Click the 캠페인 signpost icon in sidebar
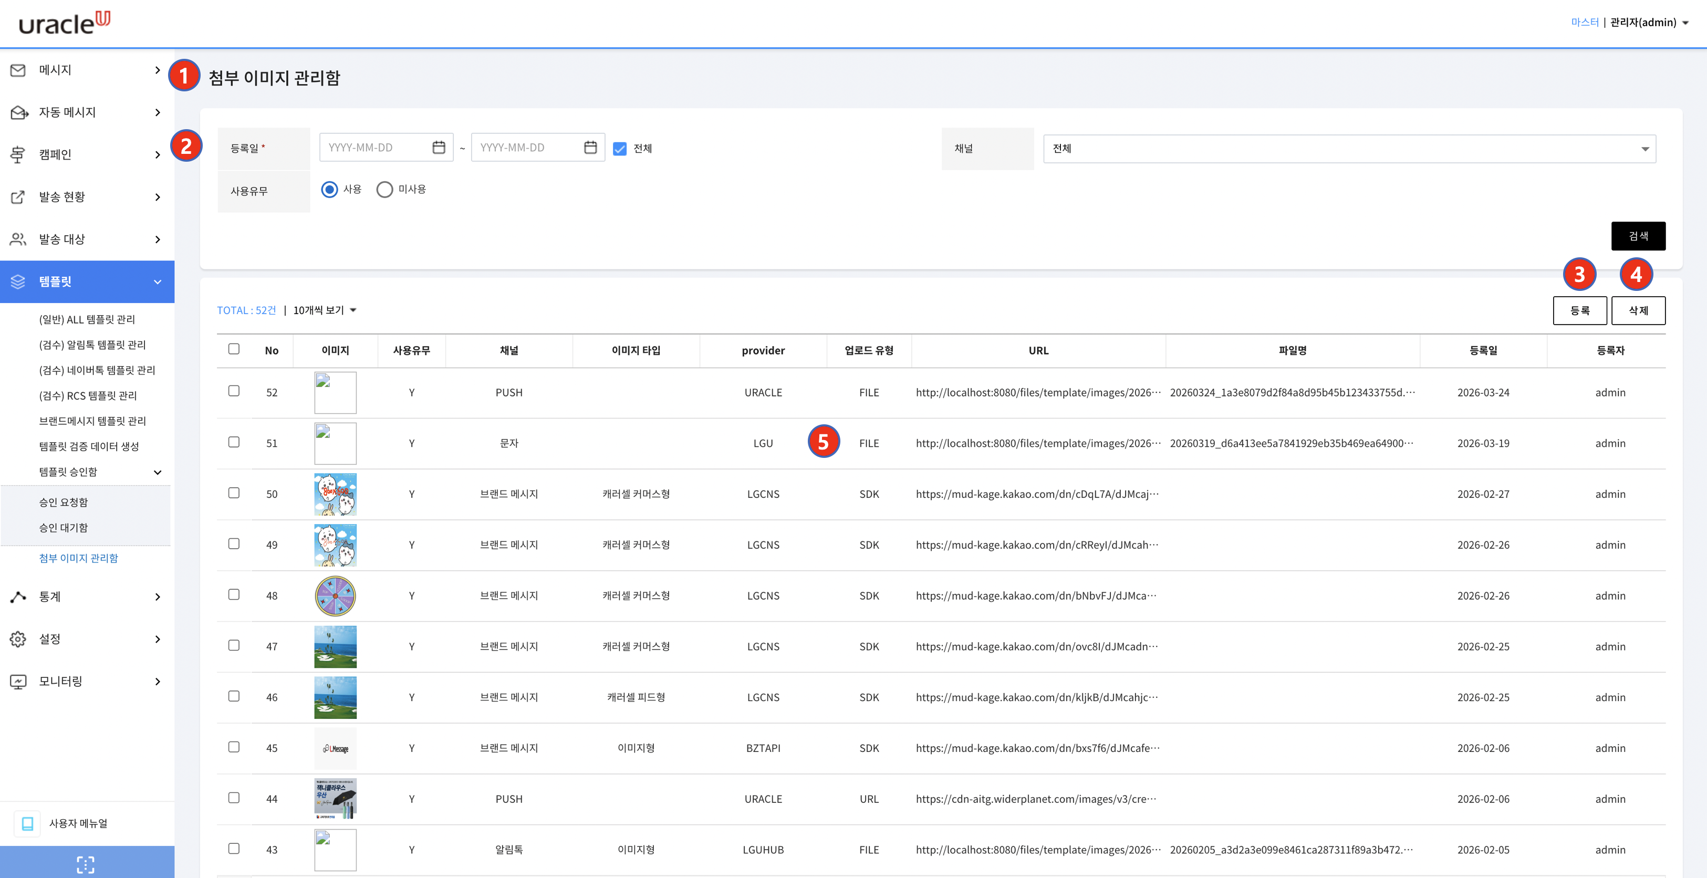 [x=18, y=155]
